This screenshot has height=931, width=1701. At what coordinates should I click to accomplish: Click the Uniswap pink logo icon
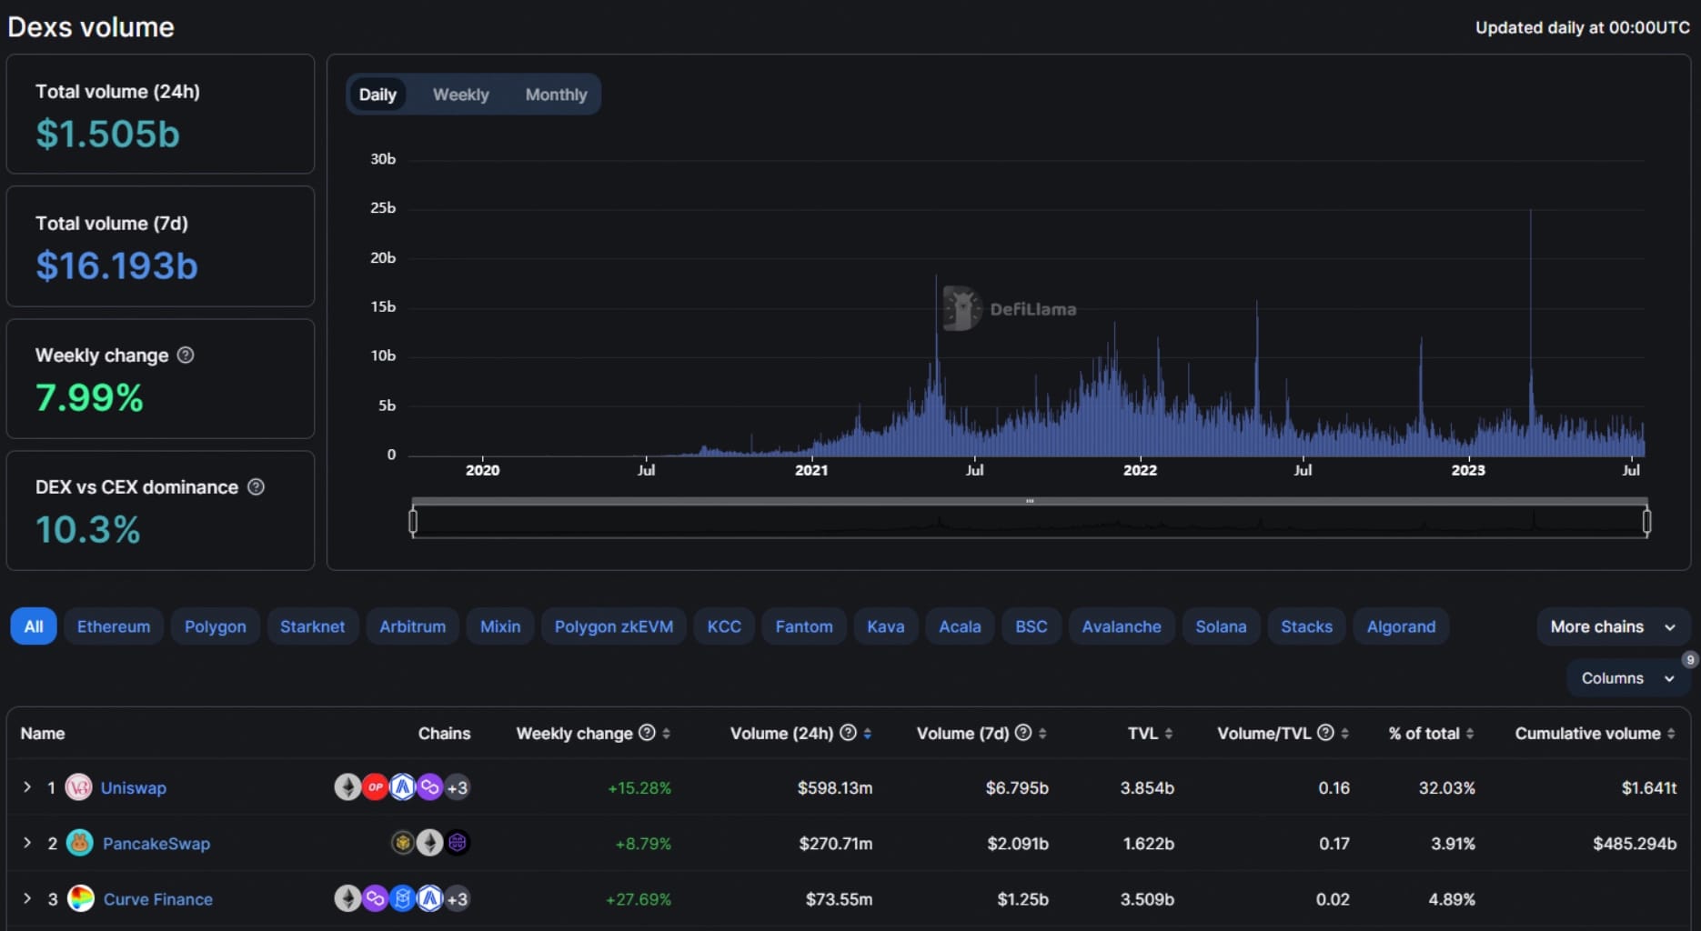tap(80, 787)
